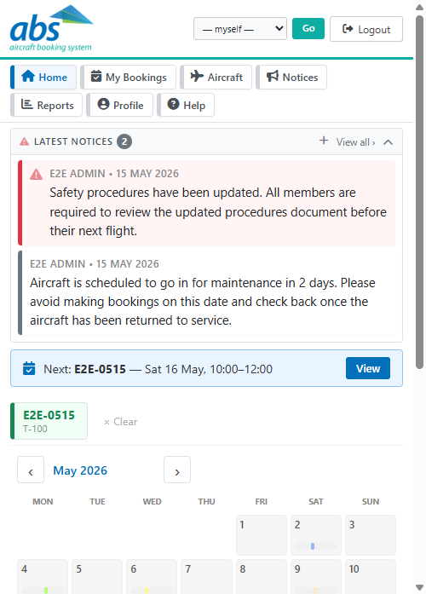Go to previous month before May 2026

(31, 470)
